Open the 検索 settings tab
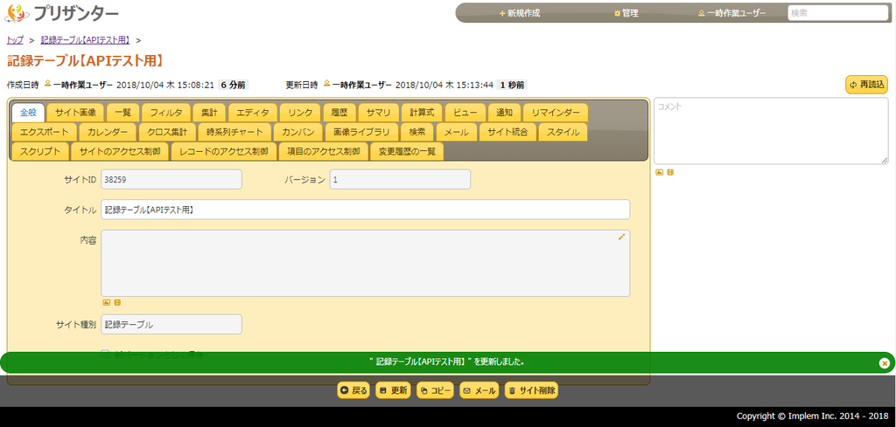The image size is (896, 427). 417,132
